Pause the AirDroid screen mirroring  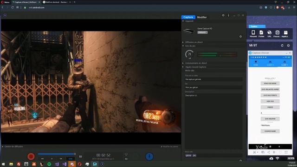pyautogui.click(x=274, y=152)
